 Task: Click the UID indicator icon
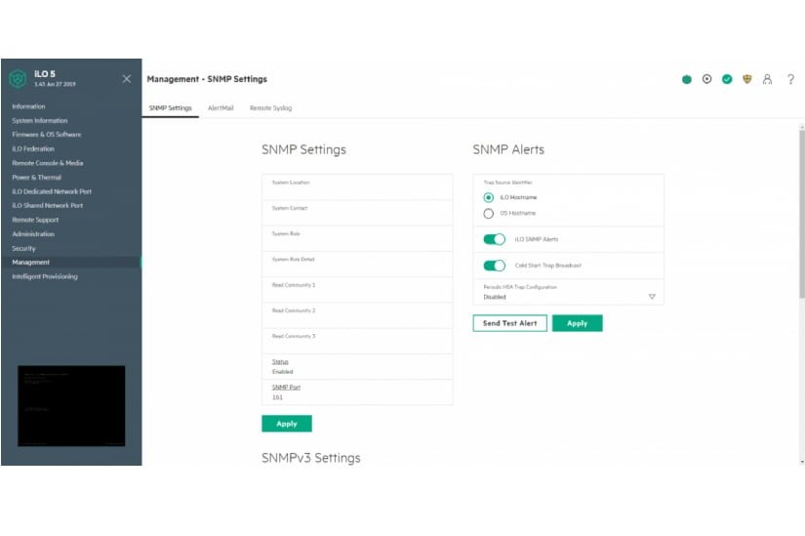pyautogui.click(x=707, y=79)
